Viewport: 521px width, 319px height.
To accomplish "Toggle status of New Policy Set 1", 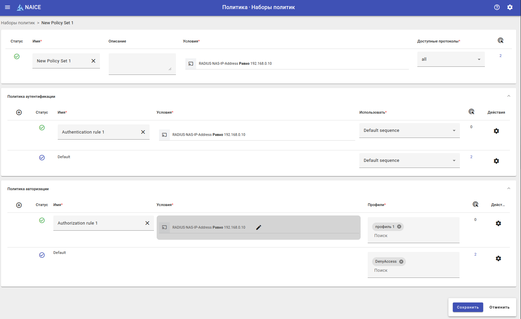I will [17, 56].
